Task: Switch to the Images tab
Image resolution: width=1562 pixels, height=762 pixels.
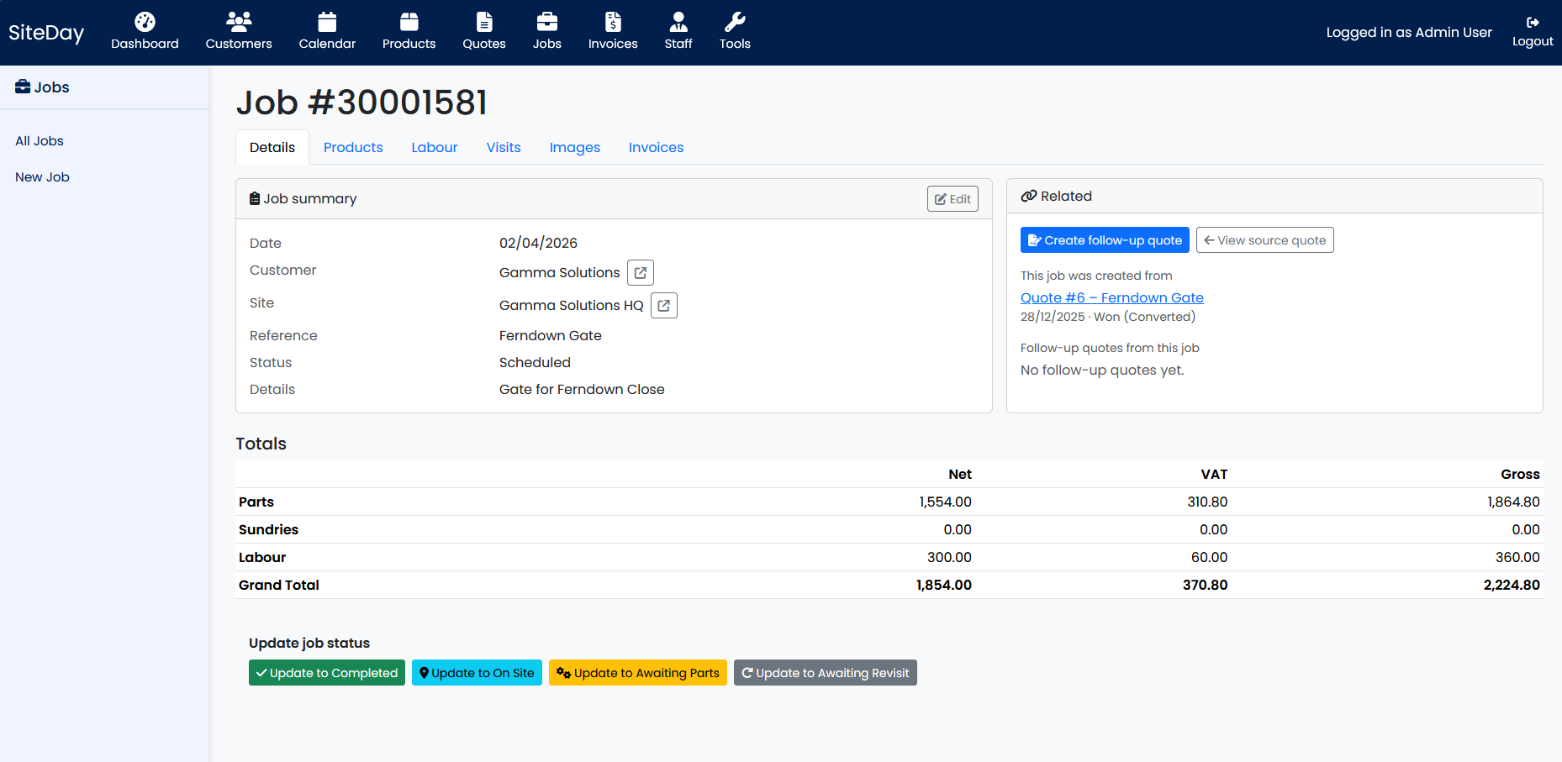Action: click(x=575, y=147)
